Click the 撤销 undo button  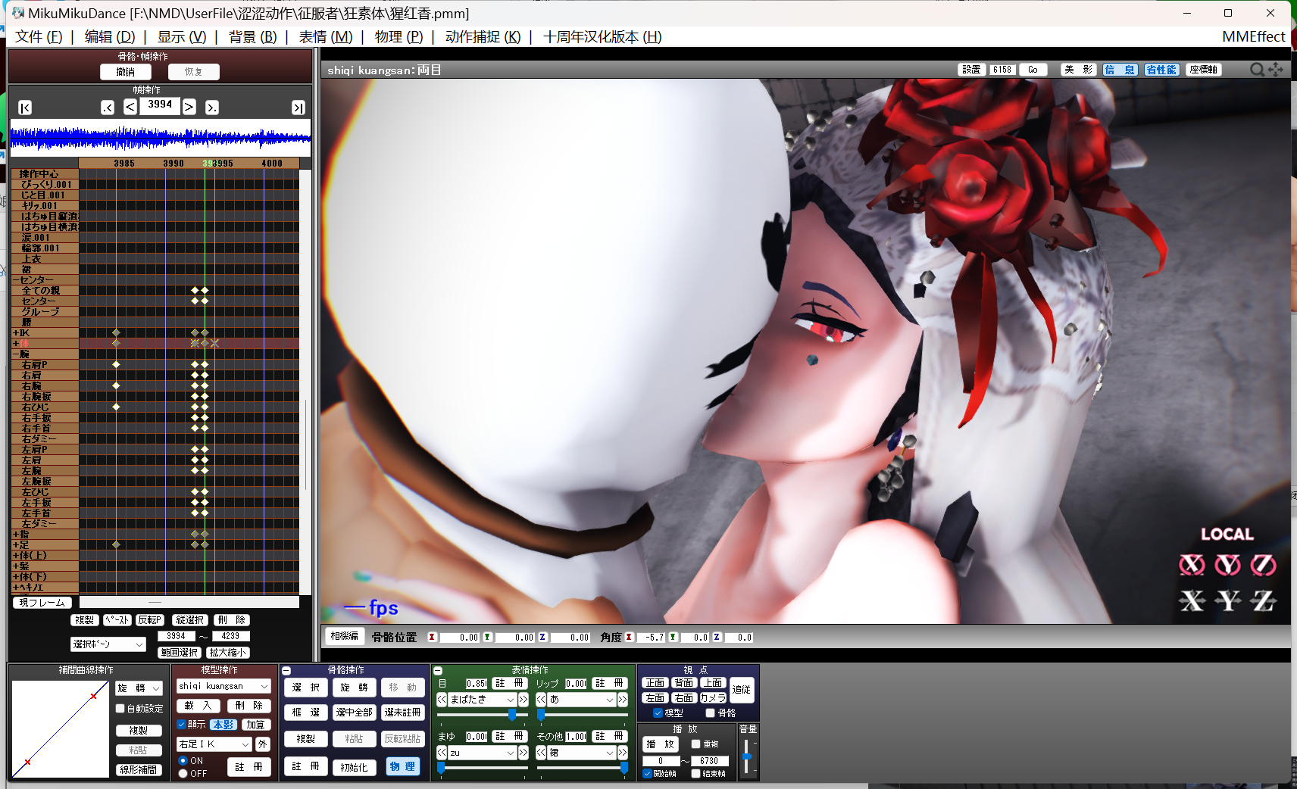pyautogui.click(x=126, y=72)
